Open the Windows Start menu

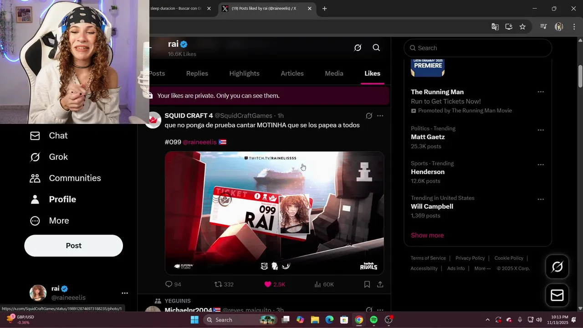tap(194, 320)
